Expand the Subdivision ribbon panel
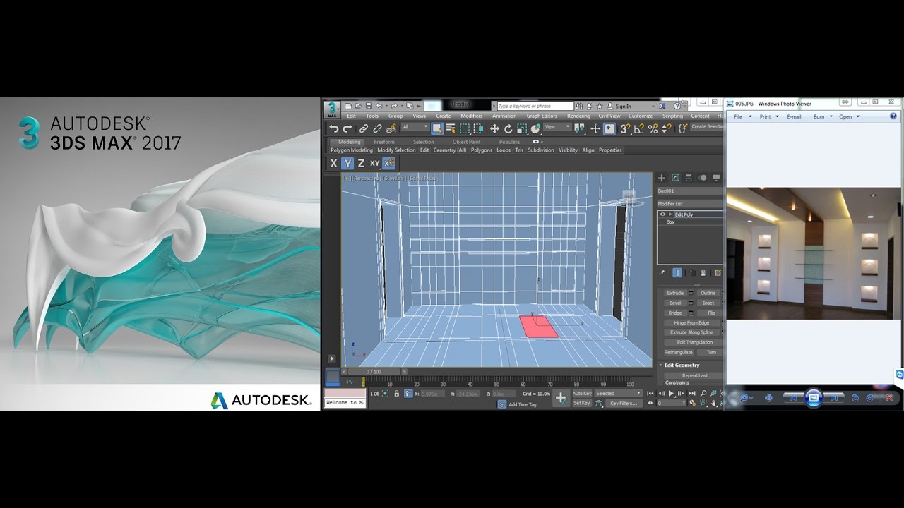Image resolution: width=904 pixels, height=508 pixels. point(541,150)
